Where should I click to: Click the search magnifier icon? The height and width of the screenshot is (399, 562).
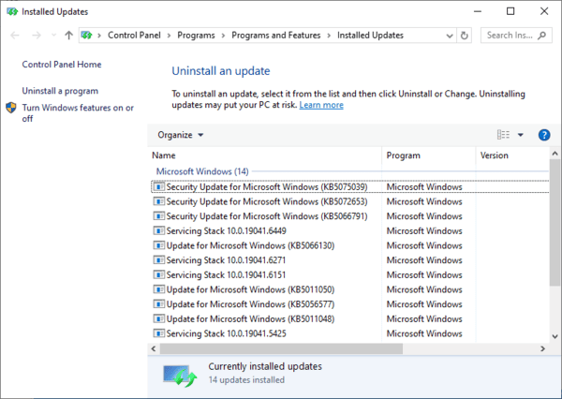click(542, 36)
